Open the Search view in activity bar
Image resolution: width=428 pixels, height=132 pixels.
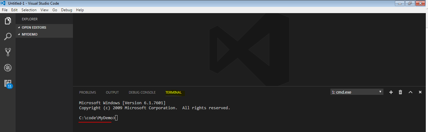(8, 37)
